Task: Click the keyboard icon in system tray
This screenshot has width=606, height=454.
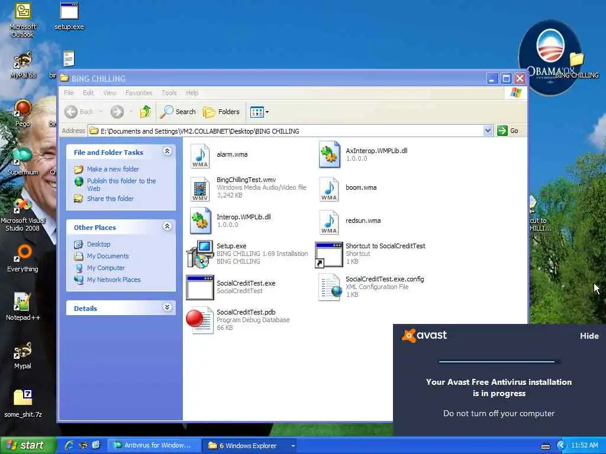Action: pos(545,446)
